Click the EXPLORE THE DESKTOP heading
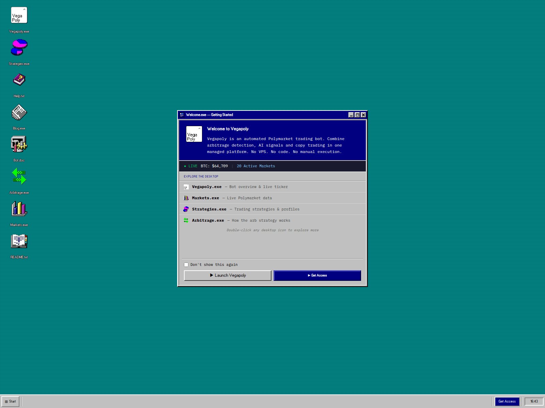Screen dimensions: 545x408 point(201,176)
